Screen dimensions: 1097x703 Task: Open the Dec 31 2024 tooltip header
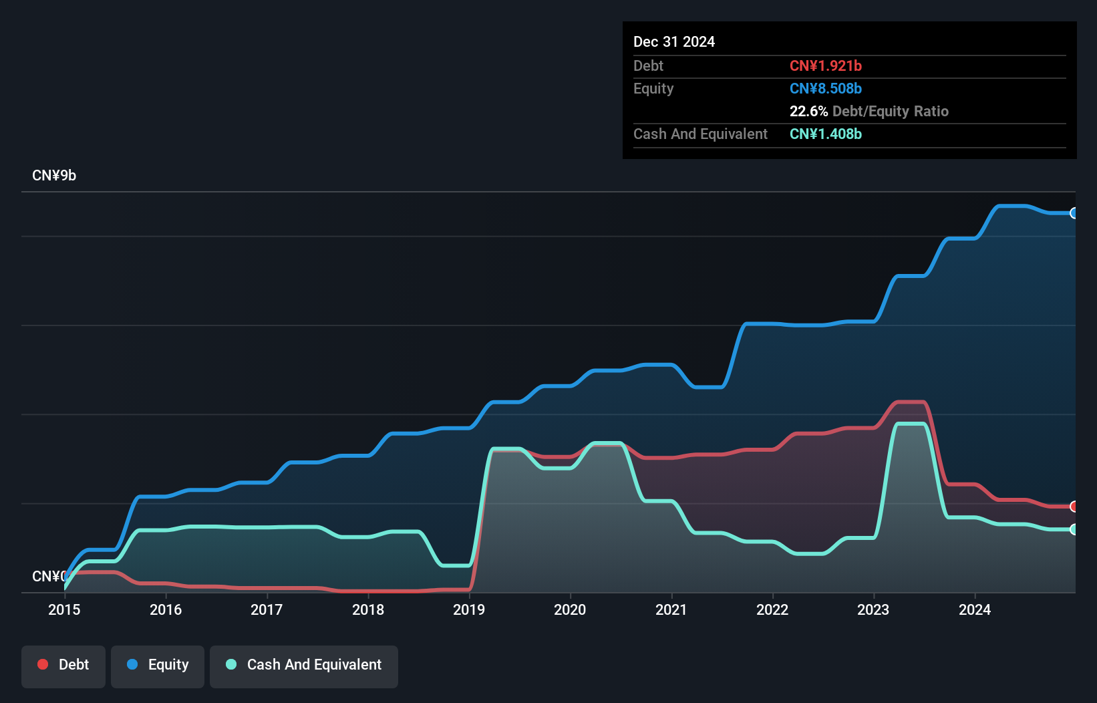coord(673,41)
